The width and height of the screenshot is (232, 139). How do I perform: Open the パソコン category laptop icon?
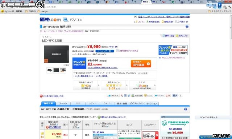(66, 20)
